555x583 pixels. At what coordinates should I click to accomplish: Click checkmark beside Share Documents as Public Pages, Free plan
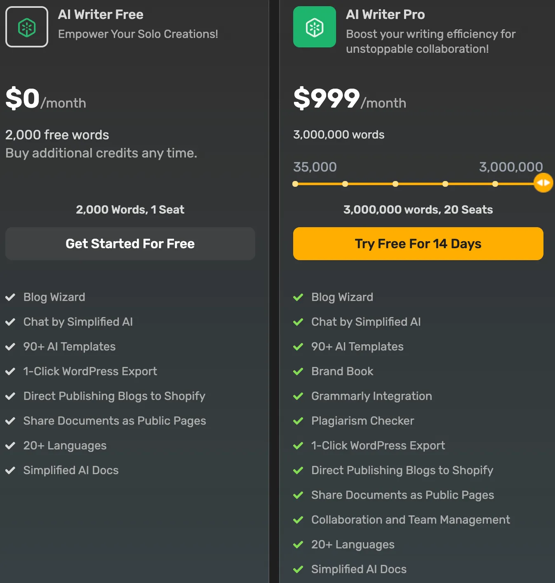click(x=10, y=421)
